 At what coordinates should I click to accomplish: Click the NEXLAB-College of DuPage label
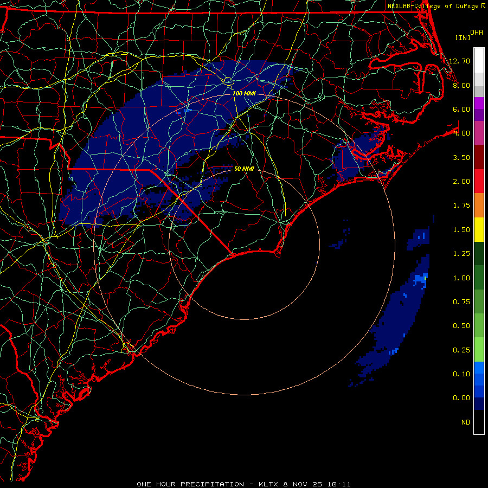click(433, 6)
